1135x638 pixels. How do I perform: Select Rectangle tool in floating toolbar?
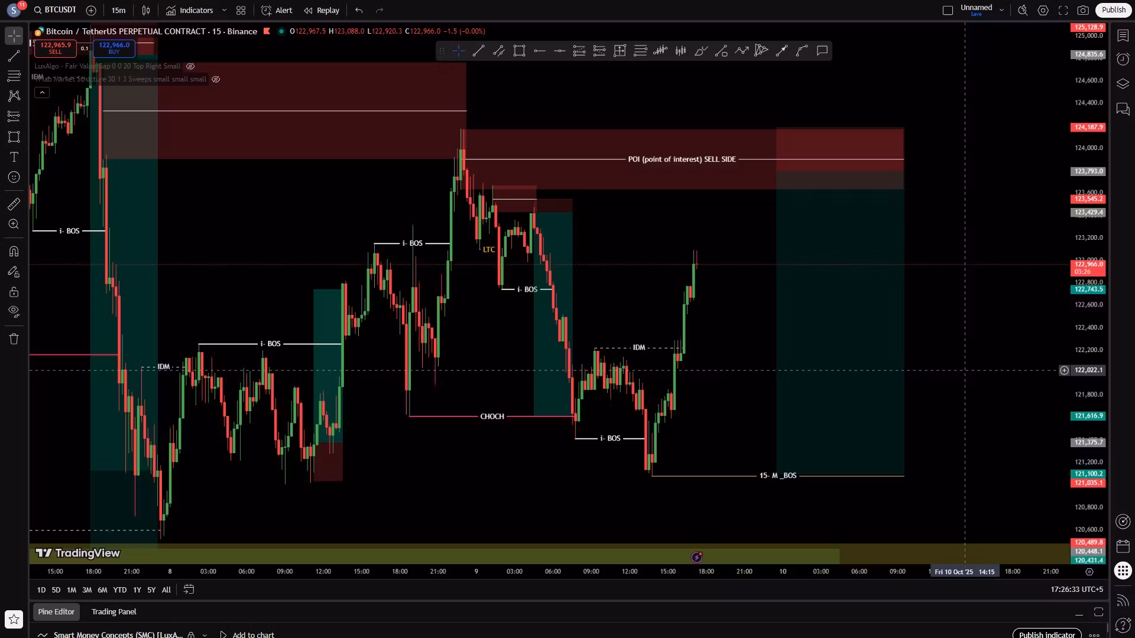(519, 51)
